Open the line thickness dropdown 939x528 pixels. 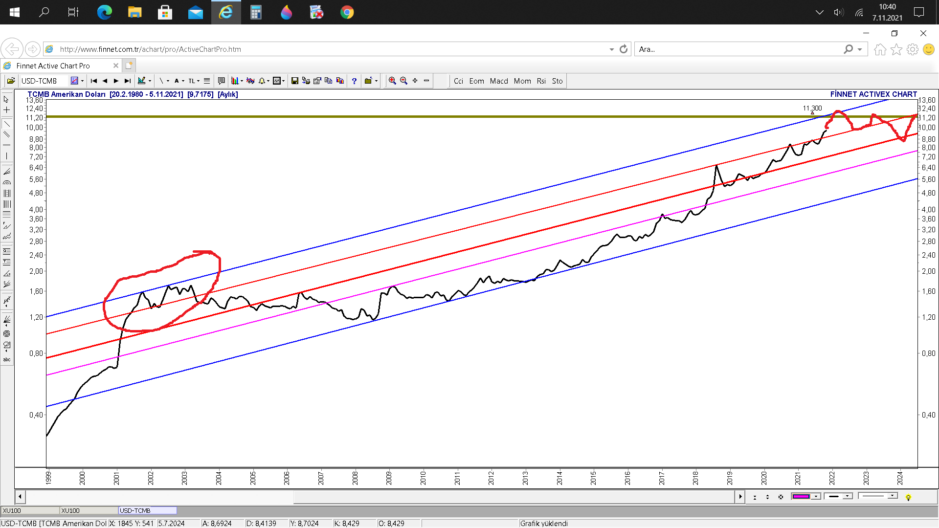pos(847,497)
